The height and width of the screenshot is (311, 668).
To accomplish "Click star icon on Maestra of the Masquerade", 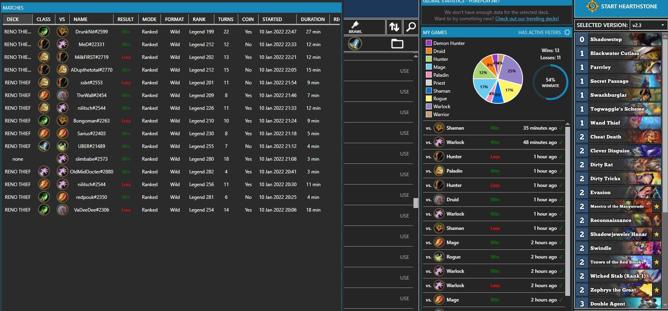I will coord(656,206).
